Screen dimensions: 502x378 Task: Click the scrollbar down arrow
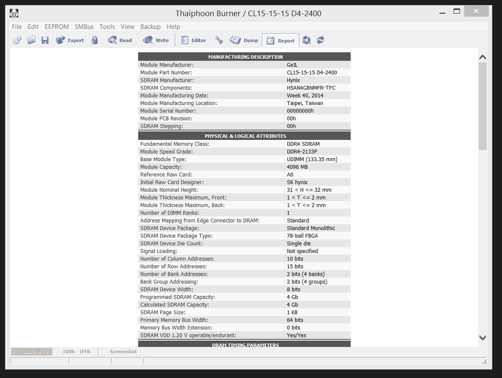pyautogui.click(x=482, y=338)
